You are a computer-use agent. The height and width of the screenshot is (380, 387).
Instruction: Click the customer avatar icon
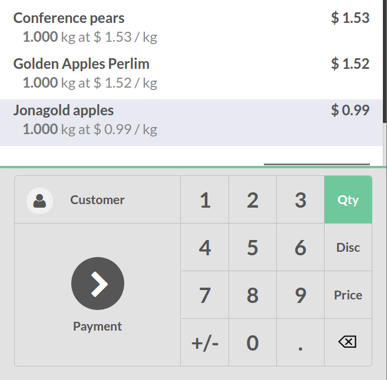click(39, 201)
